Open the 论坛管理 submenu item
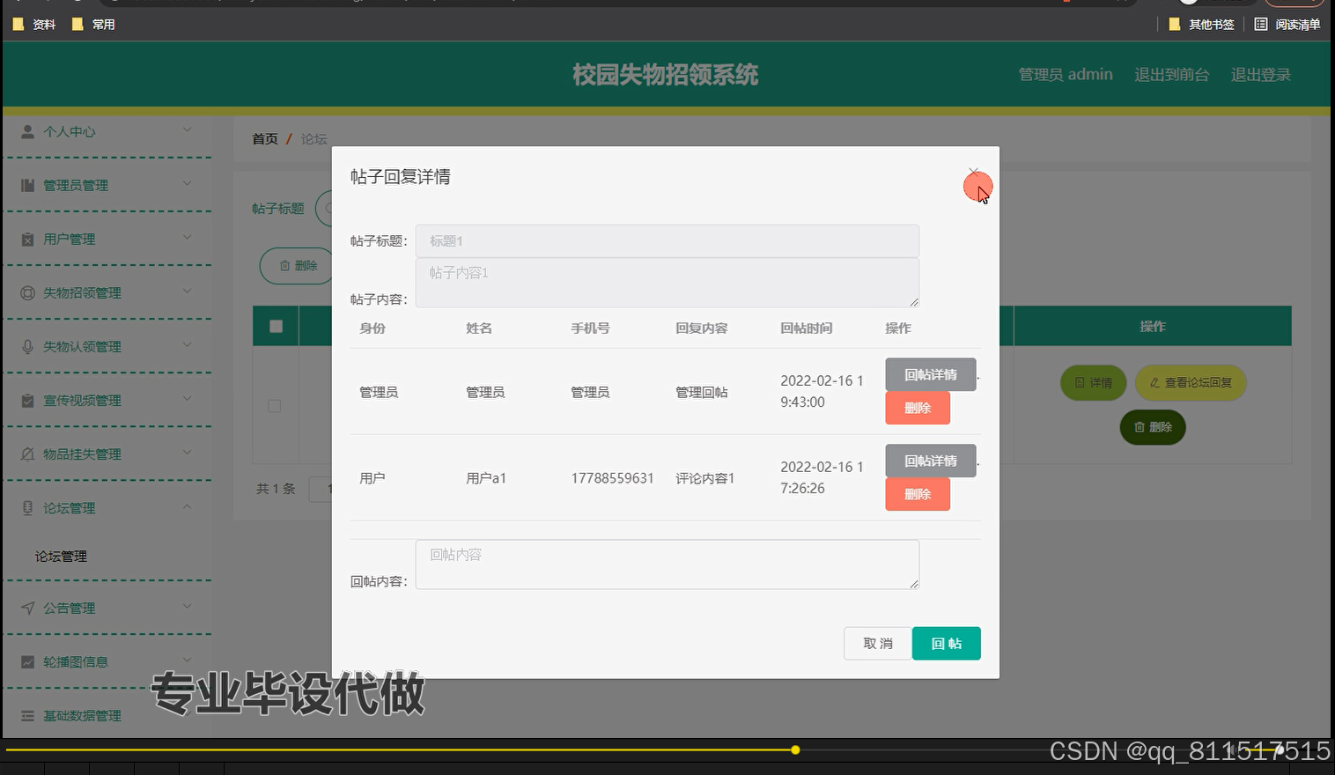 [61, 557]
